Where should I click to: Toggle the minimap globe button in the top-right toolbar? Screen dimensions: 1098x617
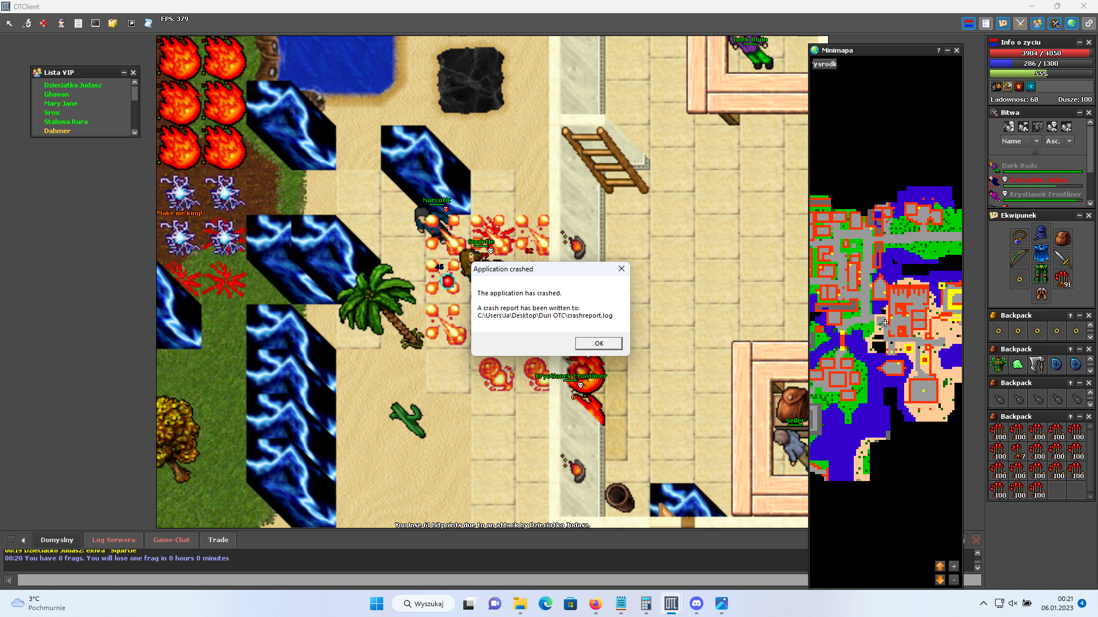coord(1072,23)
